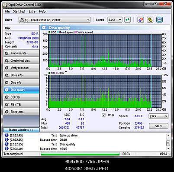Viewport: 174px width, 172px height.
Task: Click the Disc info sidebar icon
Action: click(x=6, y=83)
